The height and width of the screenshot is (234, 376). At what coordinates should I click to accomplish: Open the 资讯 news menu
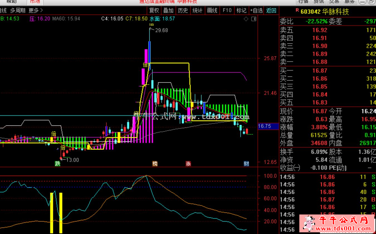tap(319, 2)
